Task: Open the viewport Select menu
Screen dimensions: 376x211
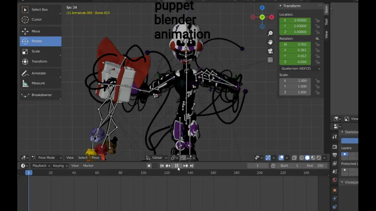Action: (82, 158)
